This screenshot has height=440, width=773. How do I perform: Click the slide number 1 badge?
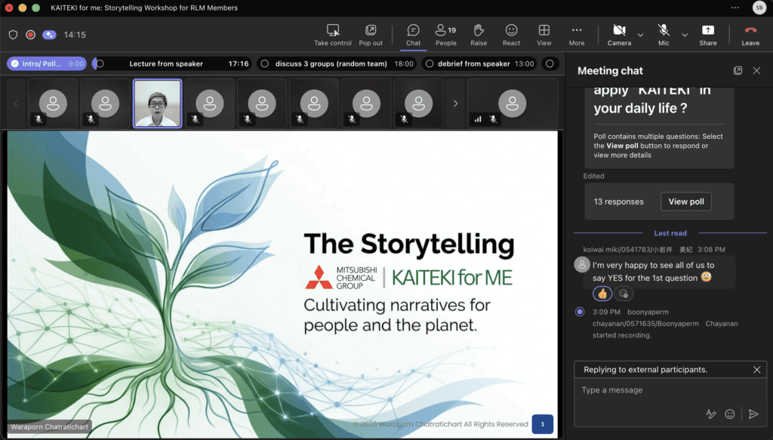tap(542, 423)
